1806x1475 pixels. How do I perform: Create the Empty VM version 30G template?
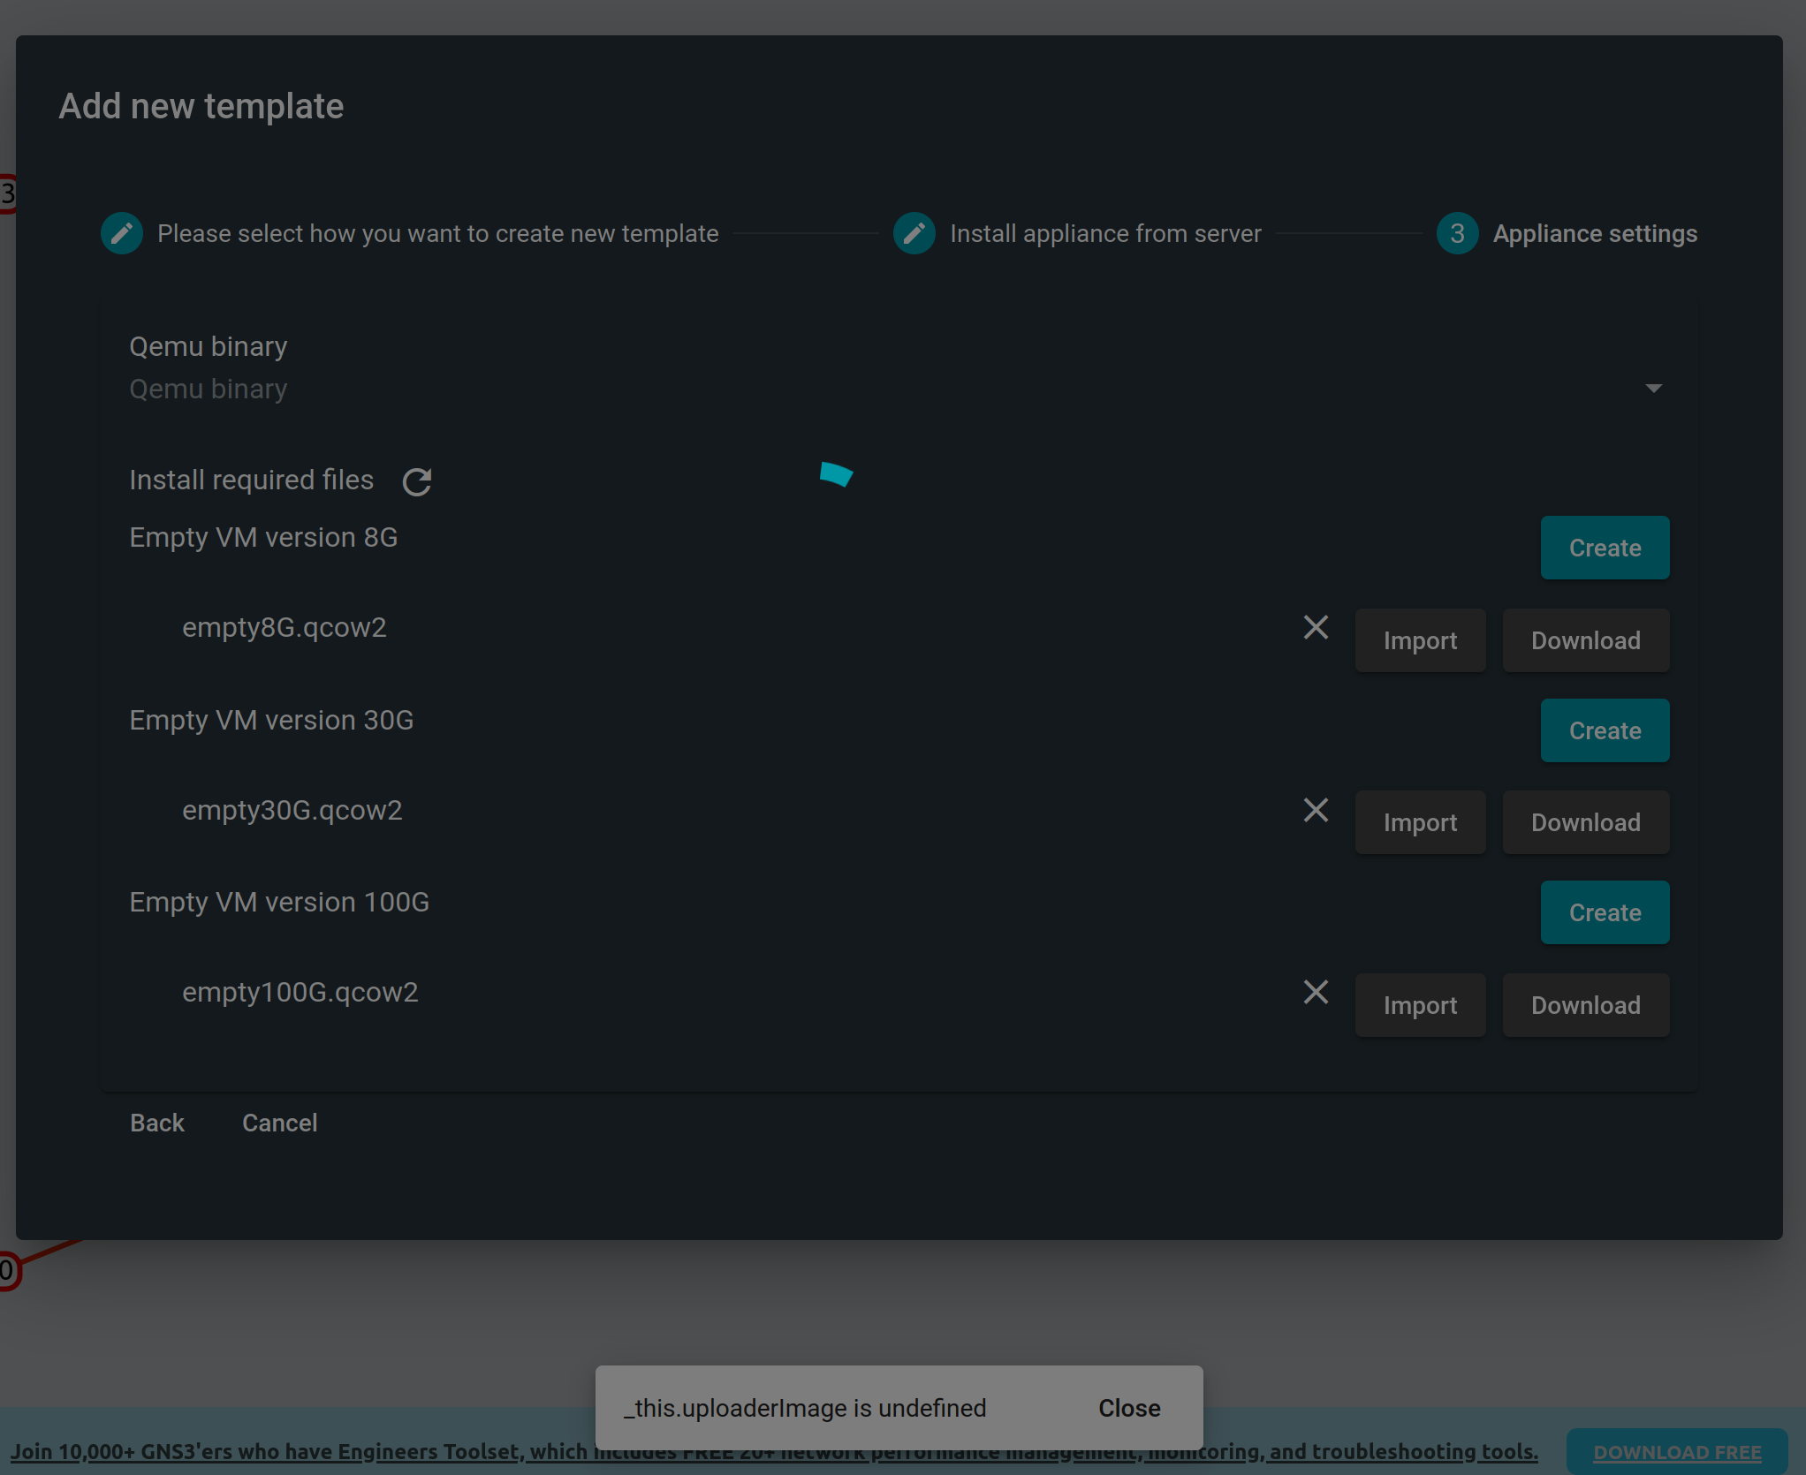coord(1605,730)
